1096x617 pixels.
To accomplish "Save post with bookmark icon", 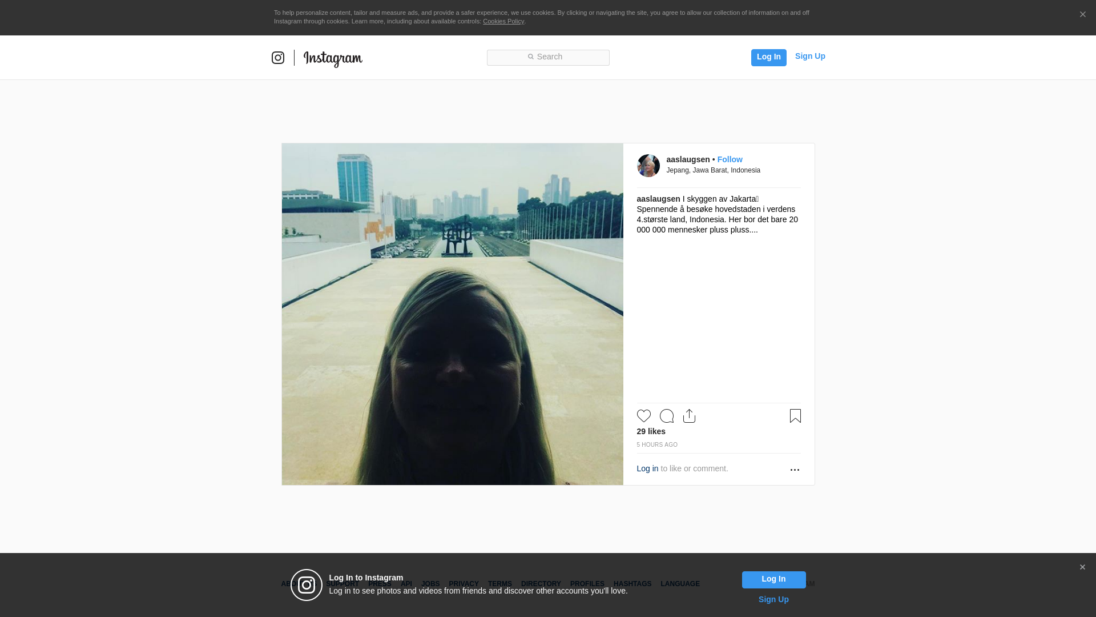I will (x=795, y=416).
